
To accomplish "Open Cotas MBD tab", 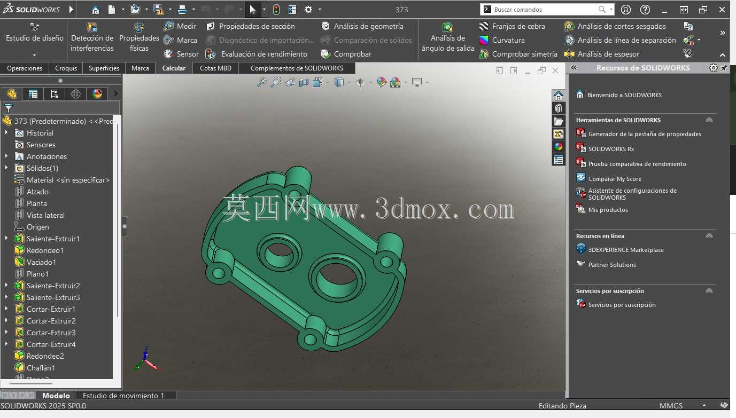I will click(x=215, y=68).
